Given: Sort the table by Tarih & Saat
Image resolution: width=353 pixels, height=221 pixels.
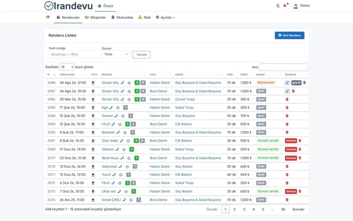Looking at the screenshot, I should pyautogui.click(x=74, y=75).
